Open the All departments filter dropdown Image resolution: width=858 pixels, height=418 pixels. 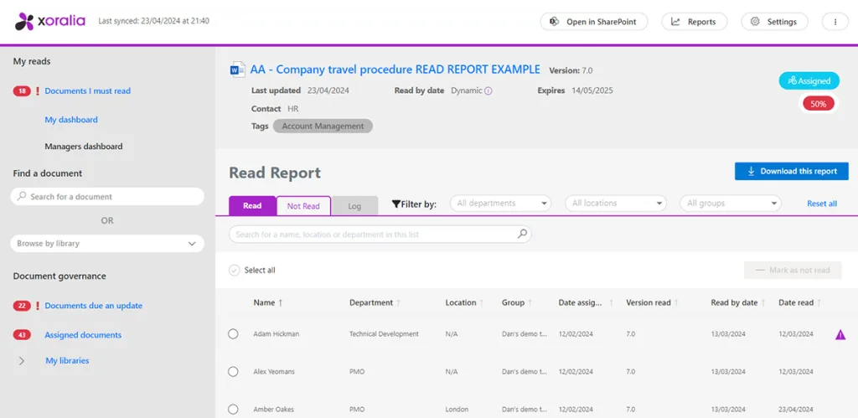click(500, 204)
